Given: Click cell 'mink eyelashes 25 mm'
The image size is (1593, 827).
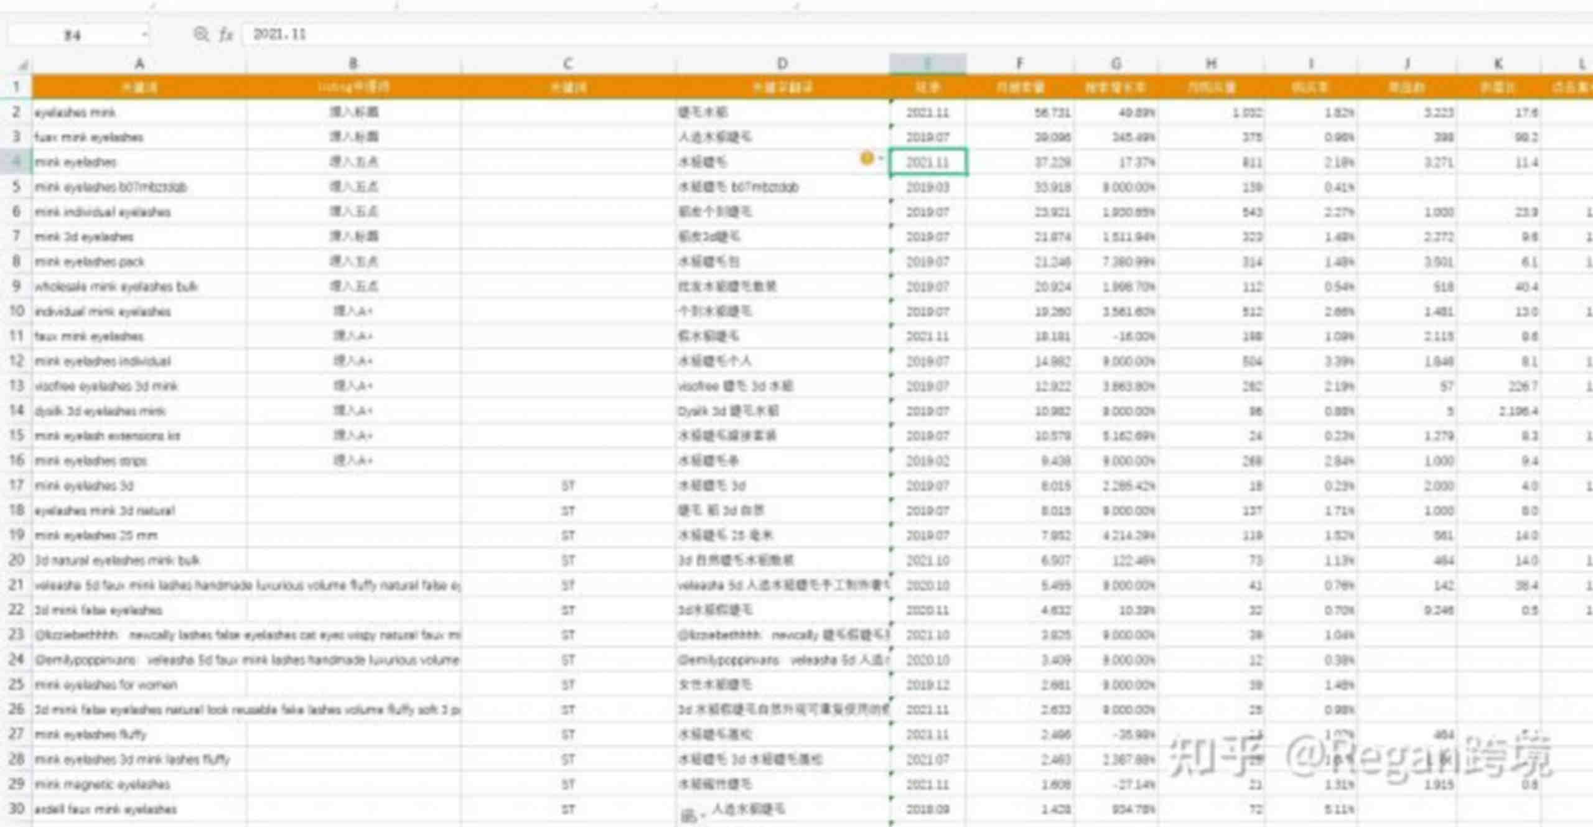Looking at the screenshot, I should 139,535.
